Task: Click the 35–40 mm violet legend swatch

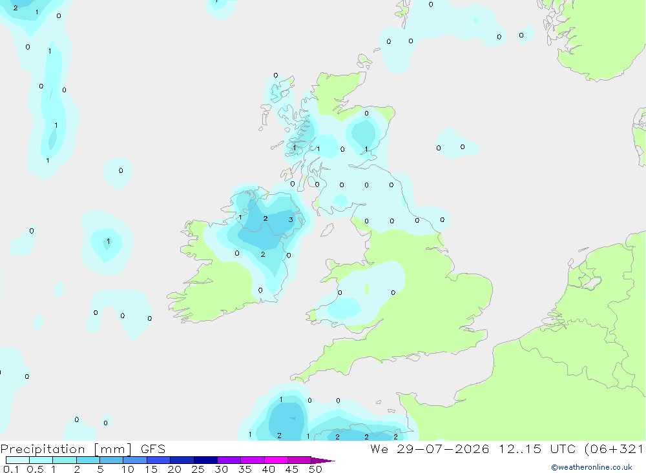Action: pyautogui.click(x=252, y=460)
